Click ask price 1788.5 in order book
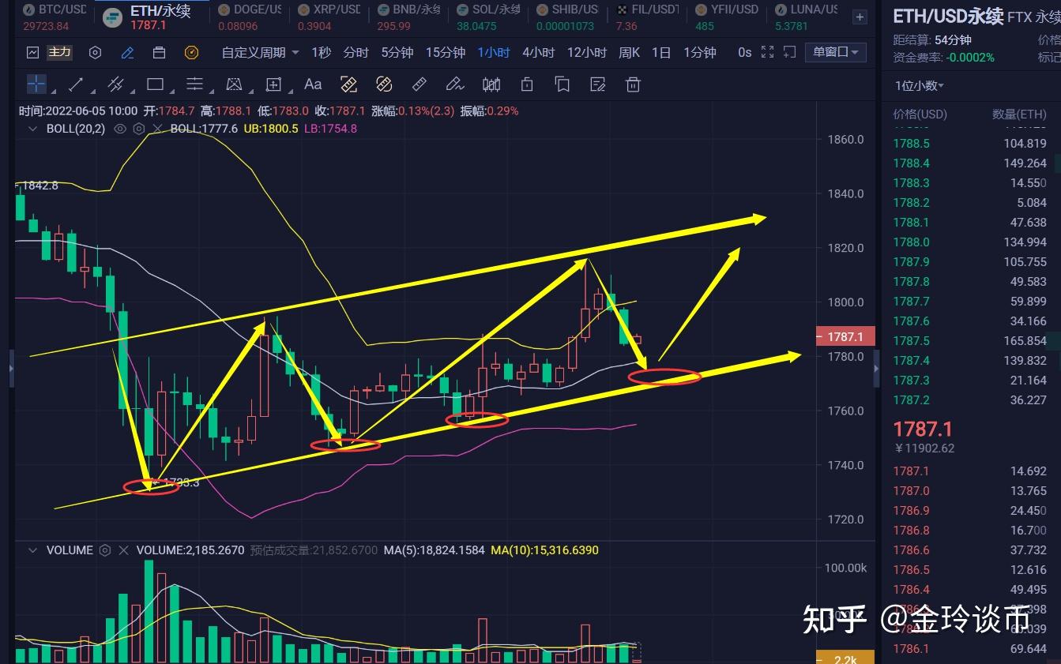The image size is (1061, 664). 911,144
